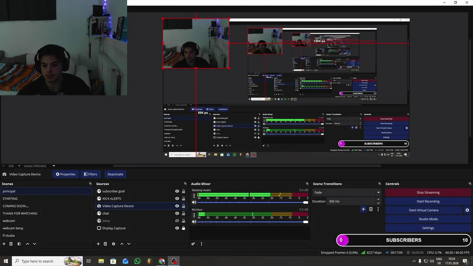The image size is (473, 266).
Task: Open File Explorer from taskbar
Action: [x=101, y=261]
